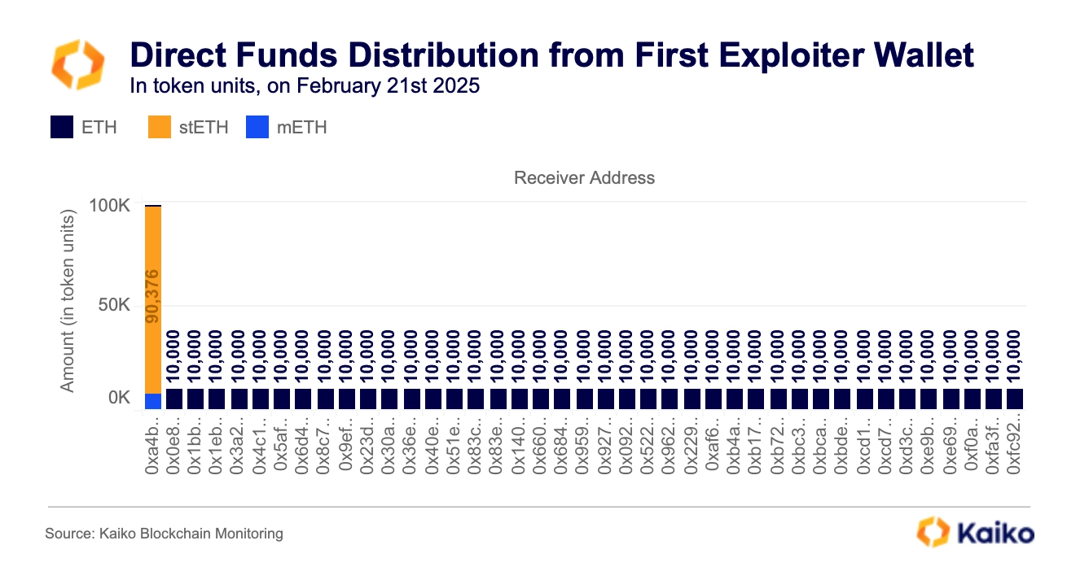Viewport: 1067px width, 571px height.
Task: Select the ETH bar for address 0xfc92
Action: 1014,399
